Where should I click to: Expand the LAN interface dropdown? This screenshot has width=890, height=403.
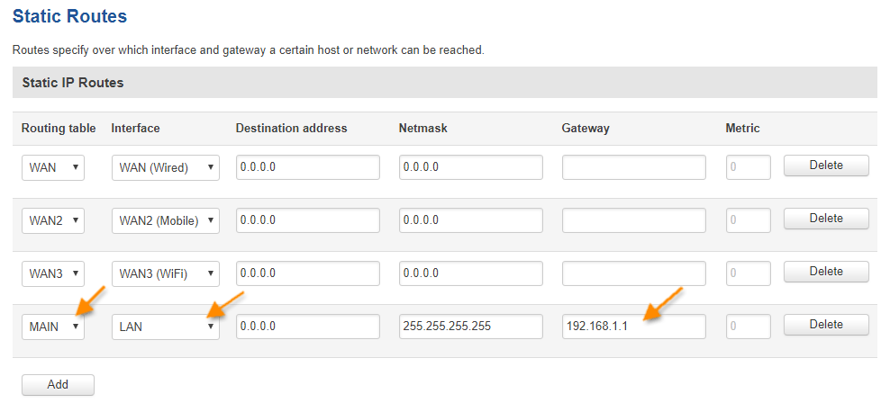pos(165,327)
